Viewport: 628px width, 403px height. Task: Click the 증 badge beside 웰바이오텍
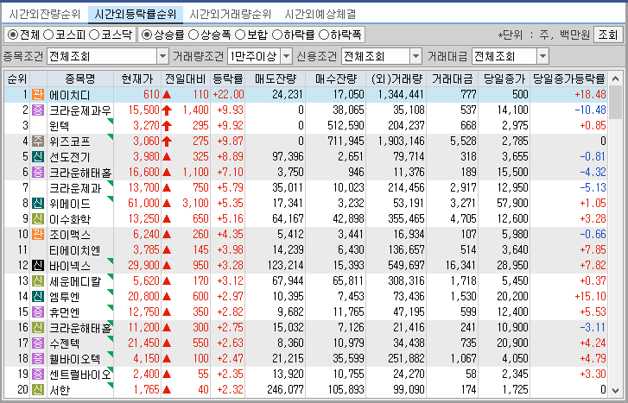coord(38,359)
